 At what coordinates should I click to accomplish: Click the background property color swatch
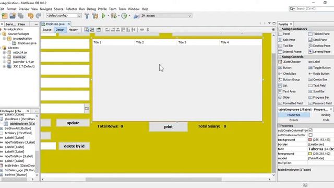click(x=310, y=139)
